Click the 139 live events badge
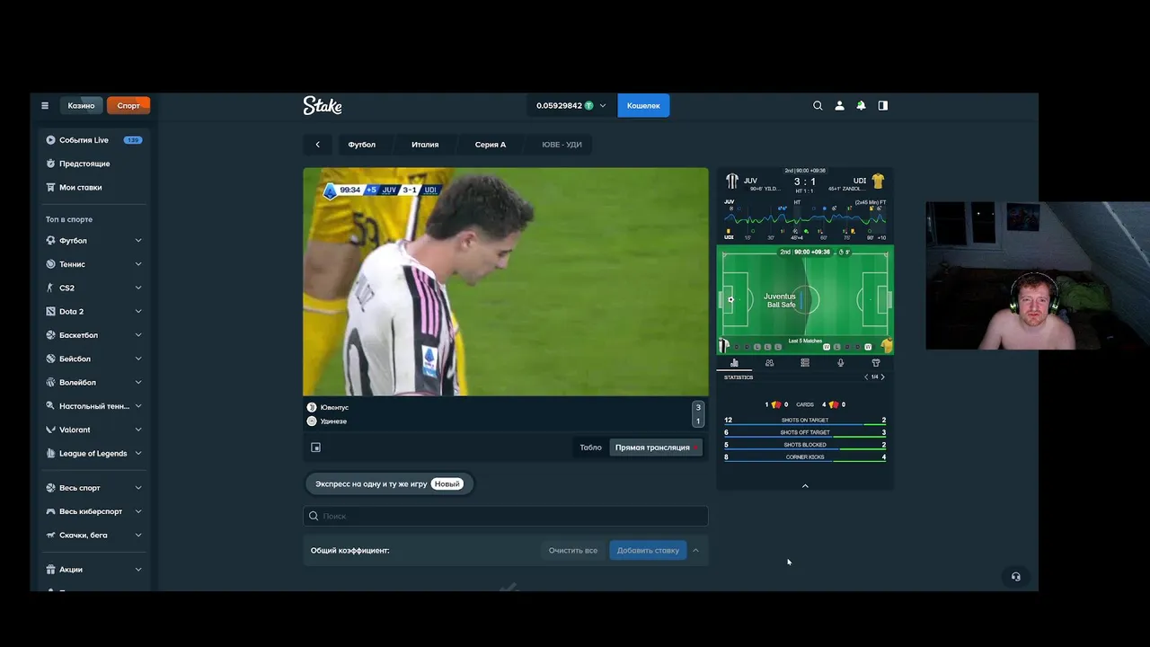The width and height of the screenshot is (1150, 647). 133,140
